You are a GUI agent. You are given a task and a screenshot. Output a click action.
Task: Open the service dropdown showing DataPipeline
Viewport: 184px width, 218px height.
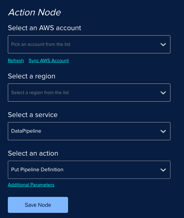tap(89, 131)
